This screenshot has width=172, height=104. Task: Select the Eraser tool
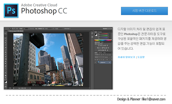coord(6,57)
